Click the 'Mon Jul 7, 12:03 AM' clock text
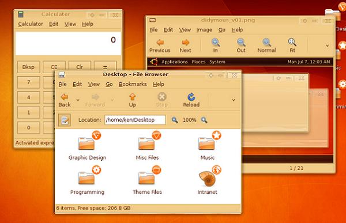346x223 pixels. (309, 62)
